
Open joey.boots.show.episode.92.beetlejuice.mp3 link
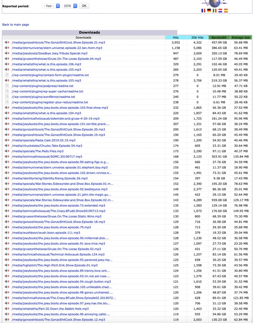[59, 190]
